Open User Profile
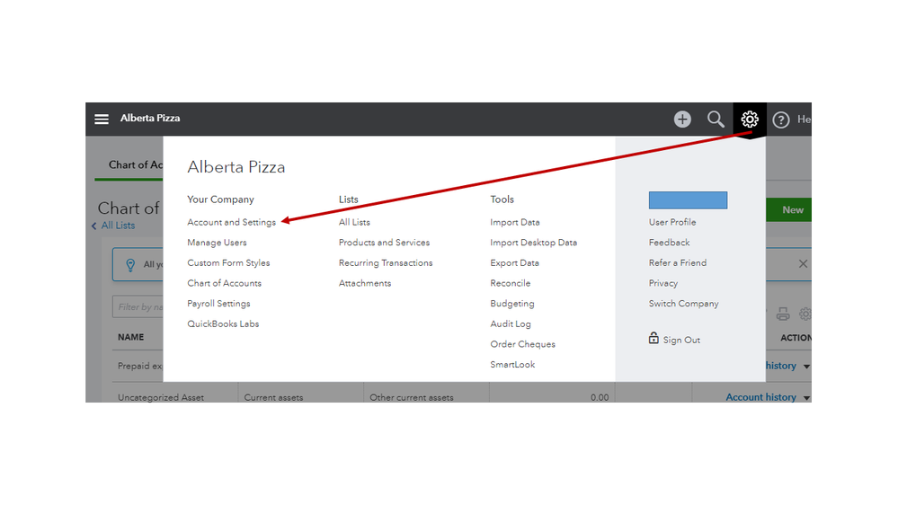The width and height of the screenshot is (898, 505). point(672,222)
